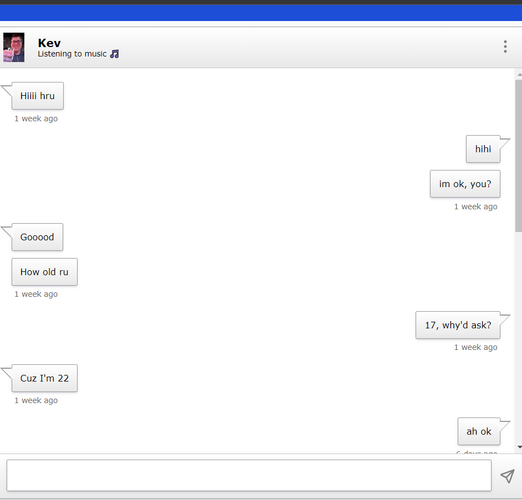The height and width of the screenshot is (500, 522).
Task: Click the scrollbar down arrow
Action: (519, 447)
